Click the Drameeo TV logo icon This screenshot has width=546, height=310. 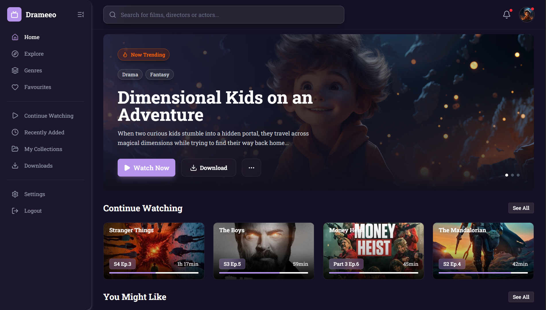click(14, 14)
